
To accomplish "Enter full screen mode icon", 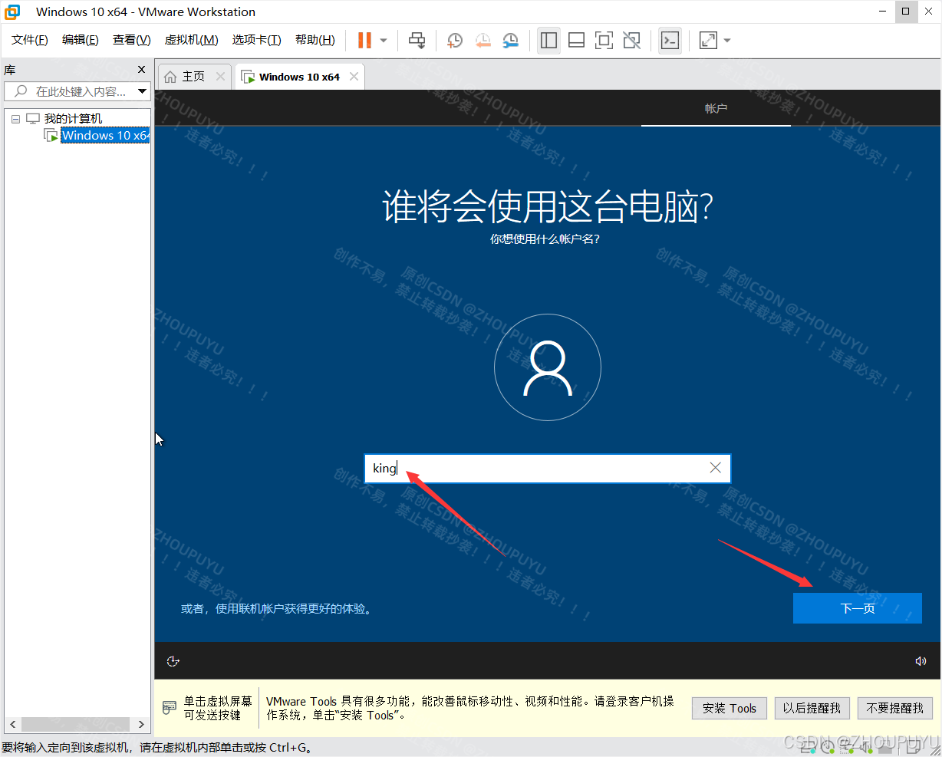I will coord(604,40).
